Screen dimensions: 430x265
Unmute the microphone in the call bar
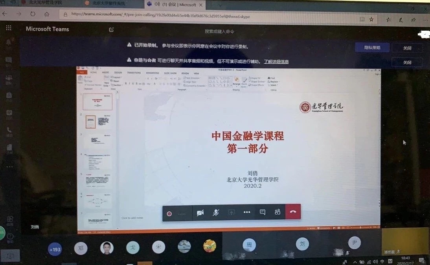[x=216, y=213]
